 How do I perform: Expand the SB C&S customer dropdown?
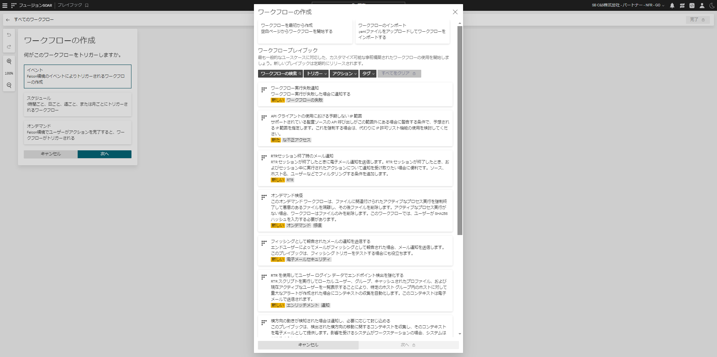tap(628, 5)
